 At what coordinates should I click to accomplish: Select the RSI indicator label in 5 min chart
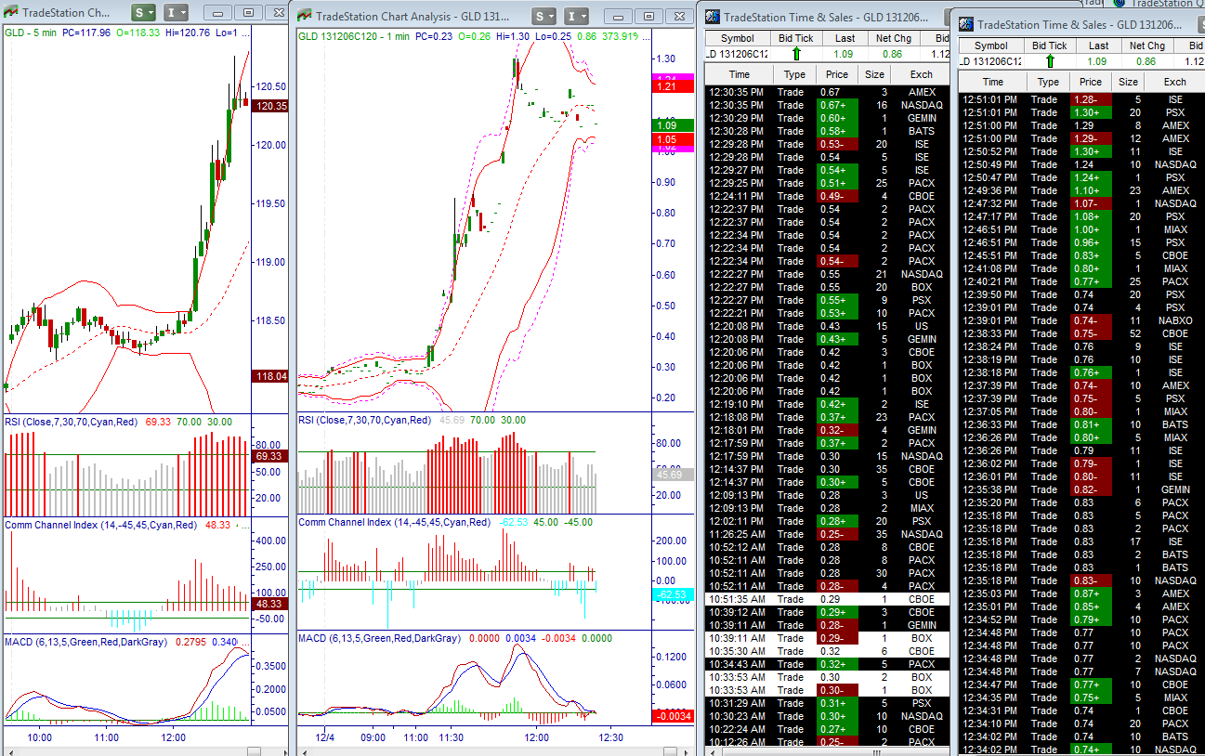pos(72,421)
